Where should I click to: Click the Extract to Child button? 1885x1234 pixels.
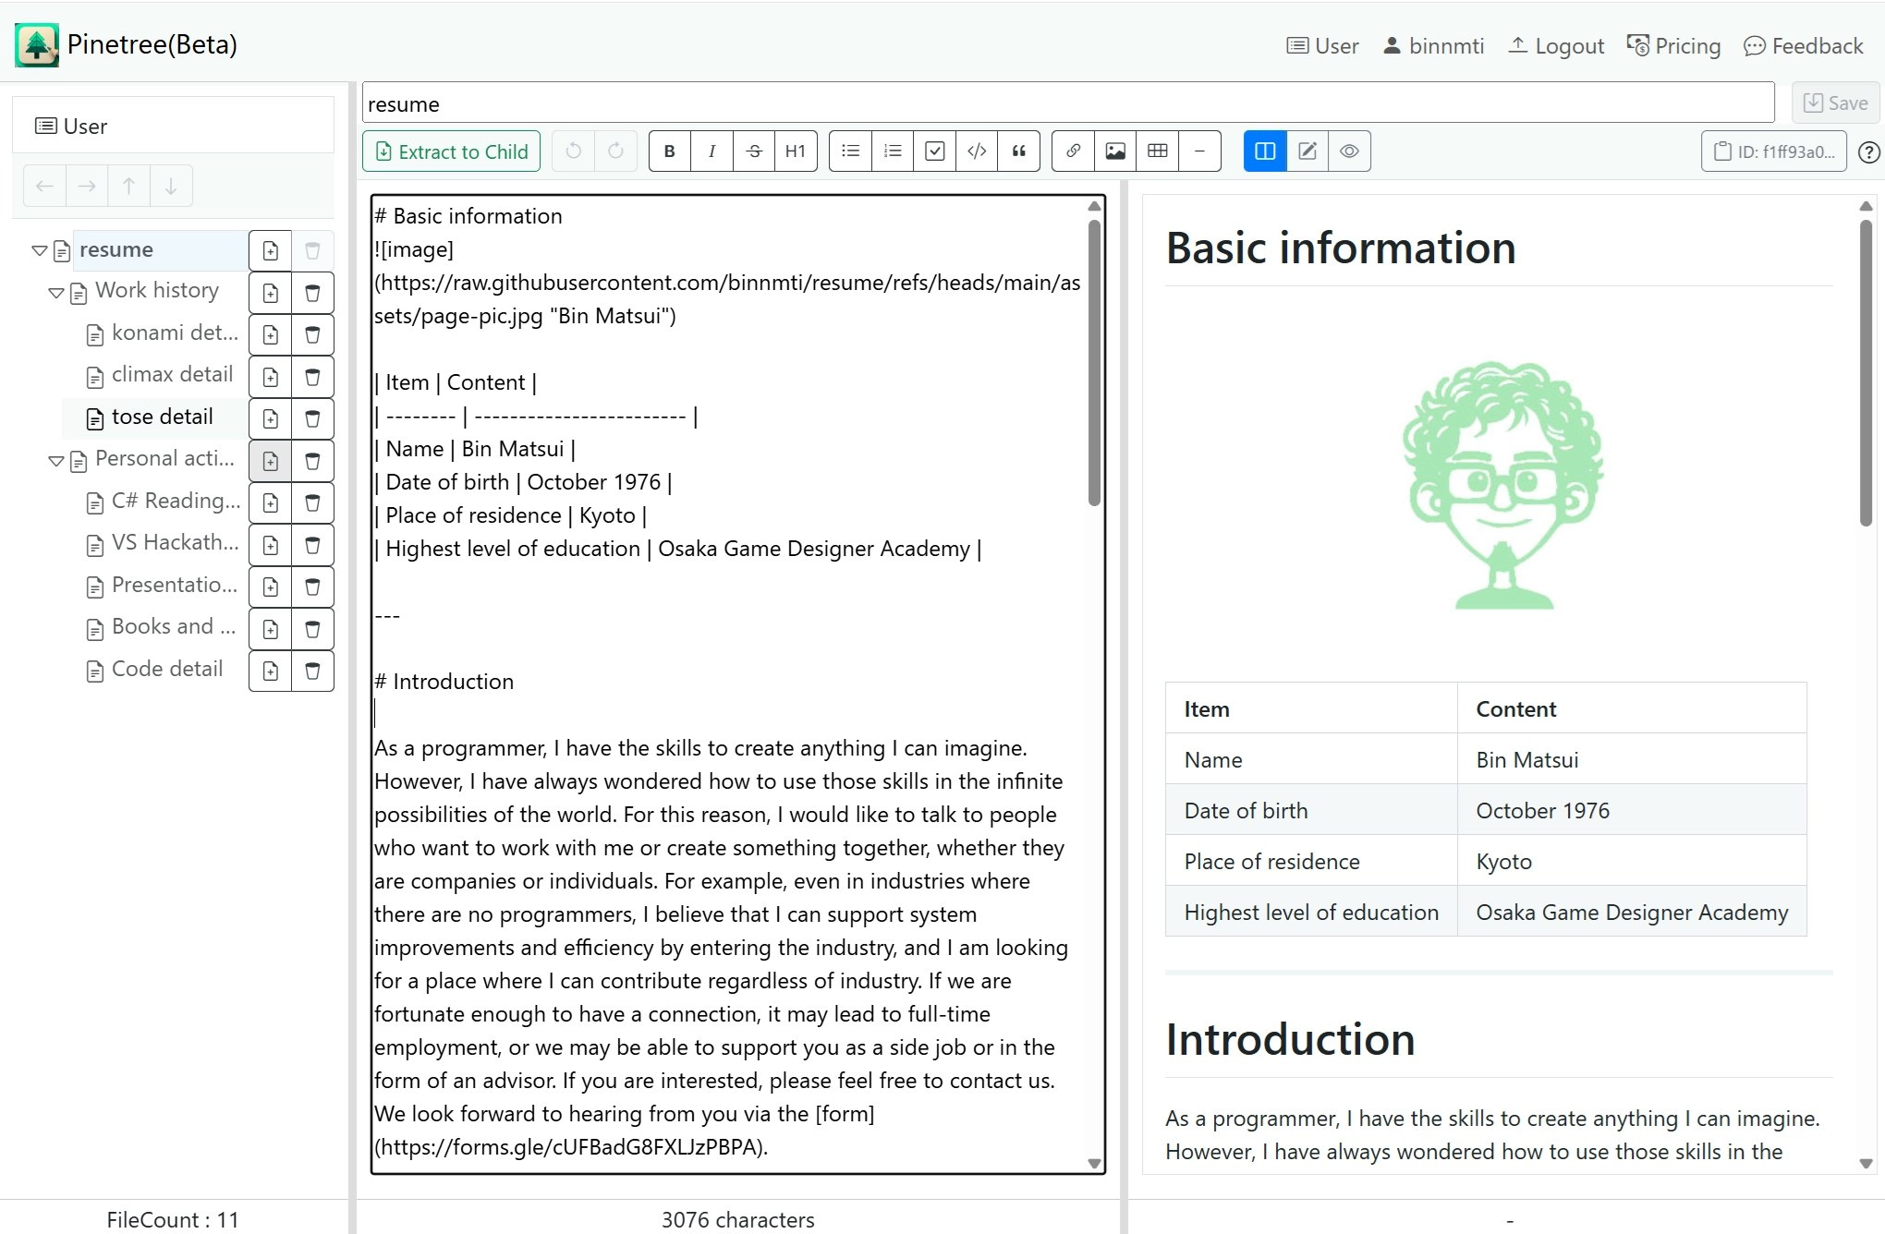[x=451, y=151]
